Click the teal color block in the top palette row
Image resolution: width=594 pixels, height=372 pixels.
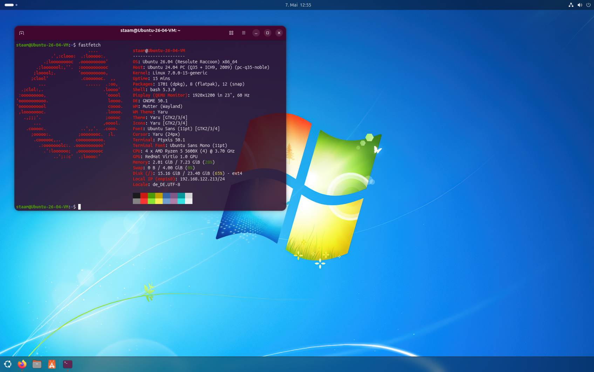pos(181,196)
